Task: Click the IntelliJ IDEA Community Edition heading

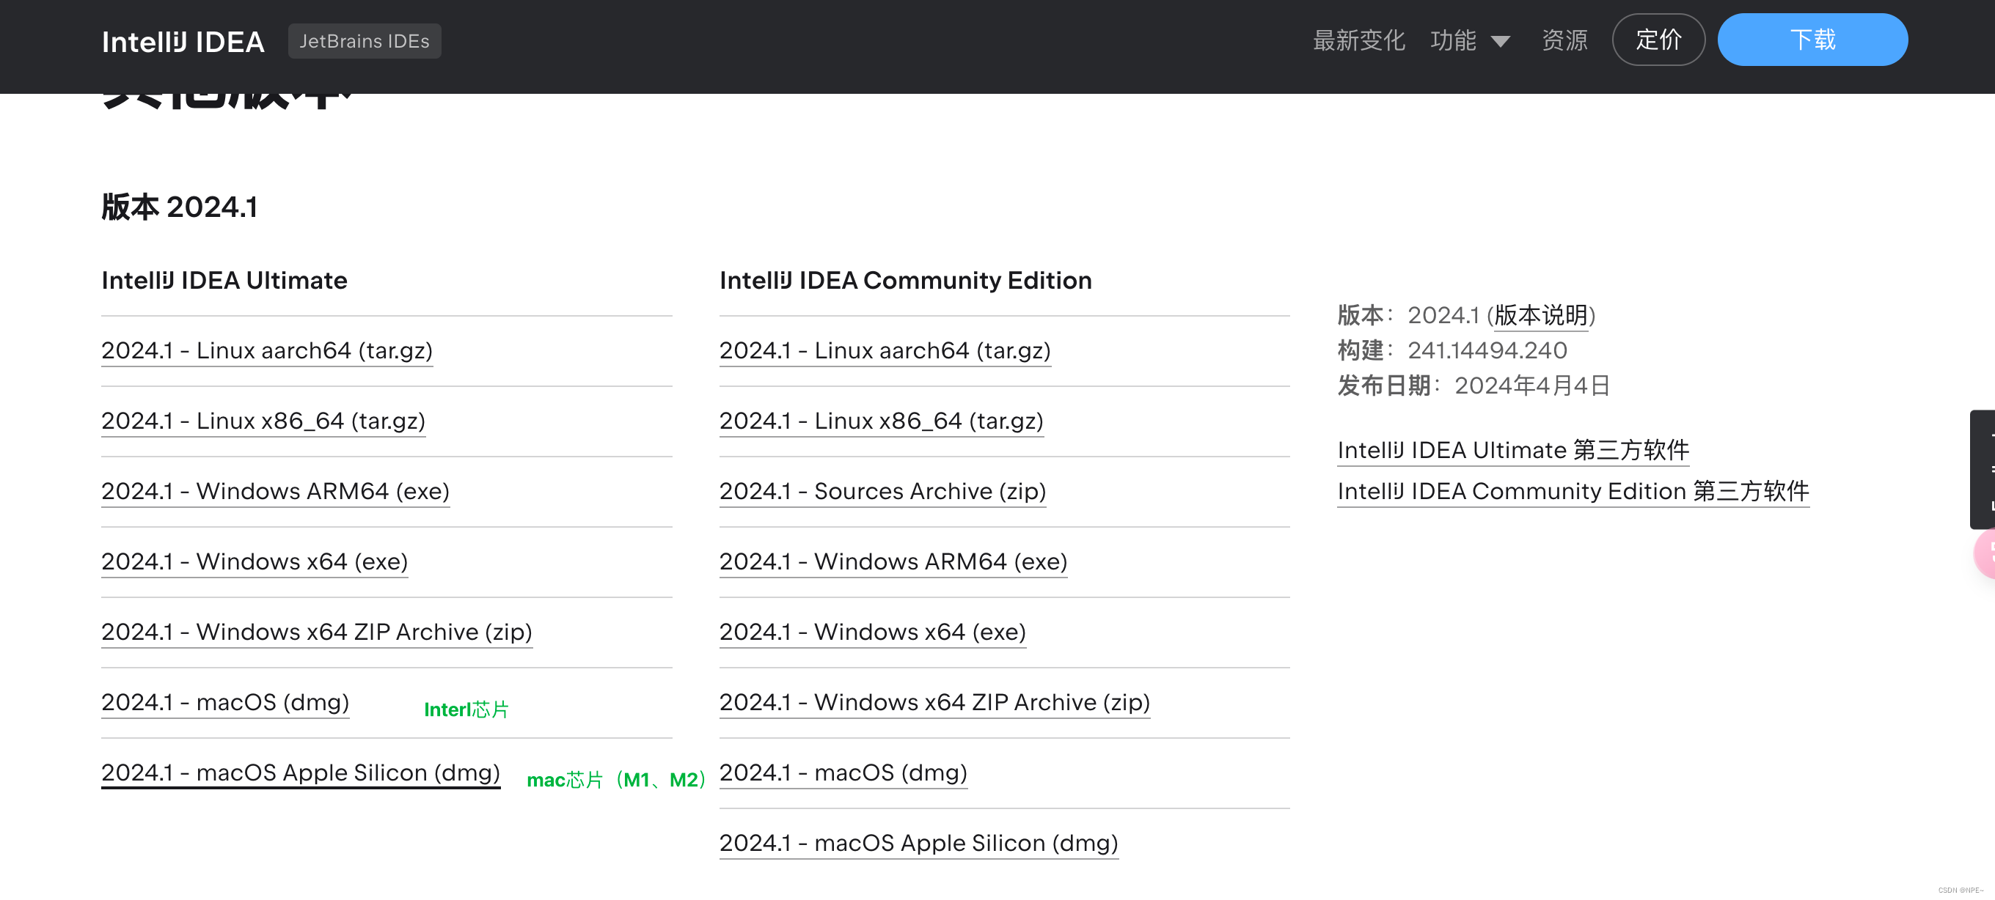Action: (x=905, y=280)
